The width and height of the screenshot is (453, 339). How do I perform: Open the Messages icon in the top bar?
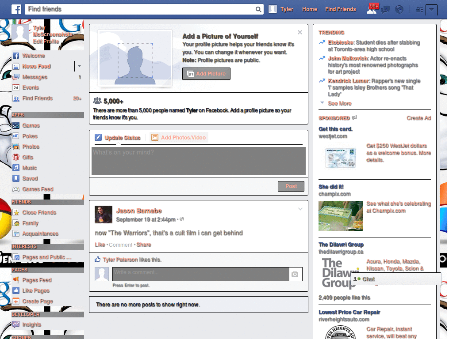[385, 9]
